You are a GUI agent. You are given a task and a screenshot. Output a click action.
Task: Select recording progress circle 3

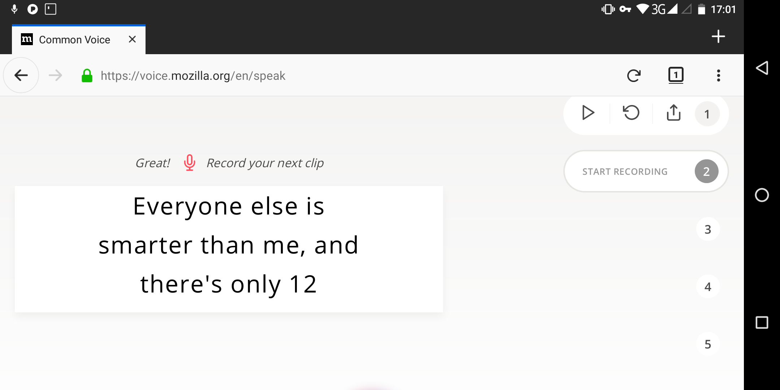point(707,229)
